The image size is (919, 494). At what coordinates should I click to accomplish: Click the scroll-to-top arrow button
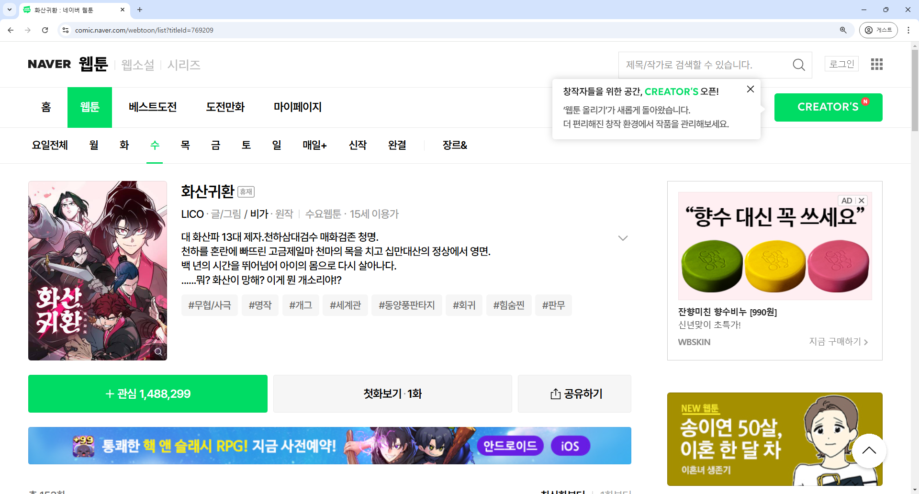pyautogui.click(x=869, y=450)
